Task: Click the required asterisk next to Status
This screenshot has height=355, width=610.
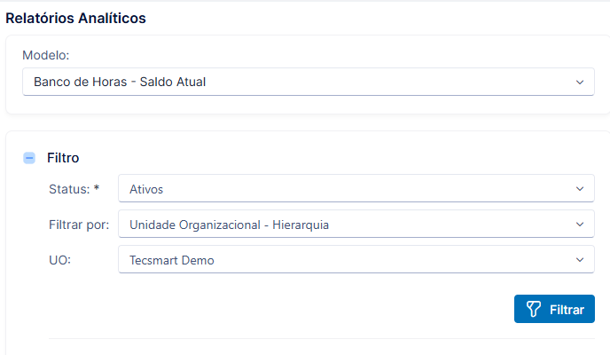Action: click(97, 188)
